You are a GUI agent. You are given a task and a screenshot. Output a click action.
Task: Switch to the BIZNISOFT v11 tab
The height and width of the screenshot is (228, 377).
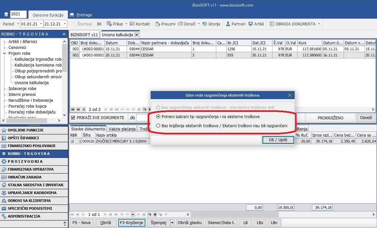click(84, 35)
